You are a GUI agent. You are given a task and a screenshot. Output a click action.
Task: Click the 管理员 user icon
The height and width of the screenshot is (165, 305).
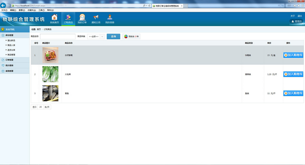293,21
